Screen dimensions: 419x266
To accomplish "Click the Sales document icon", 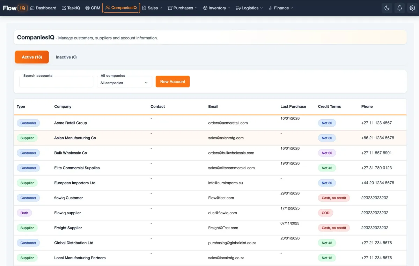I will click(144, 8).
